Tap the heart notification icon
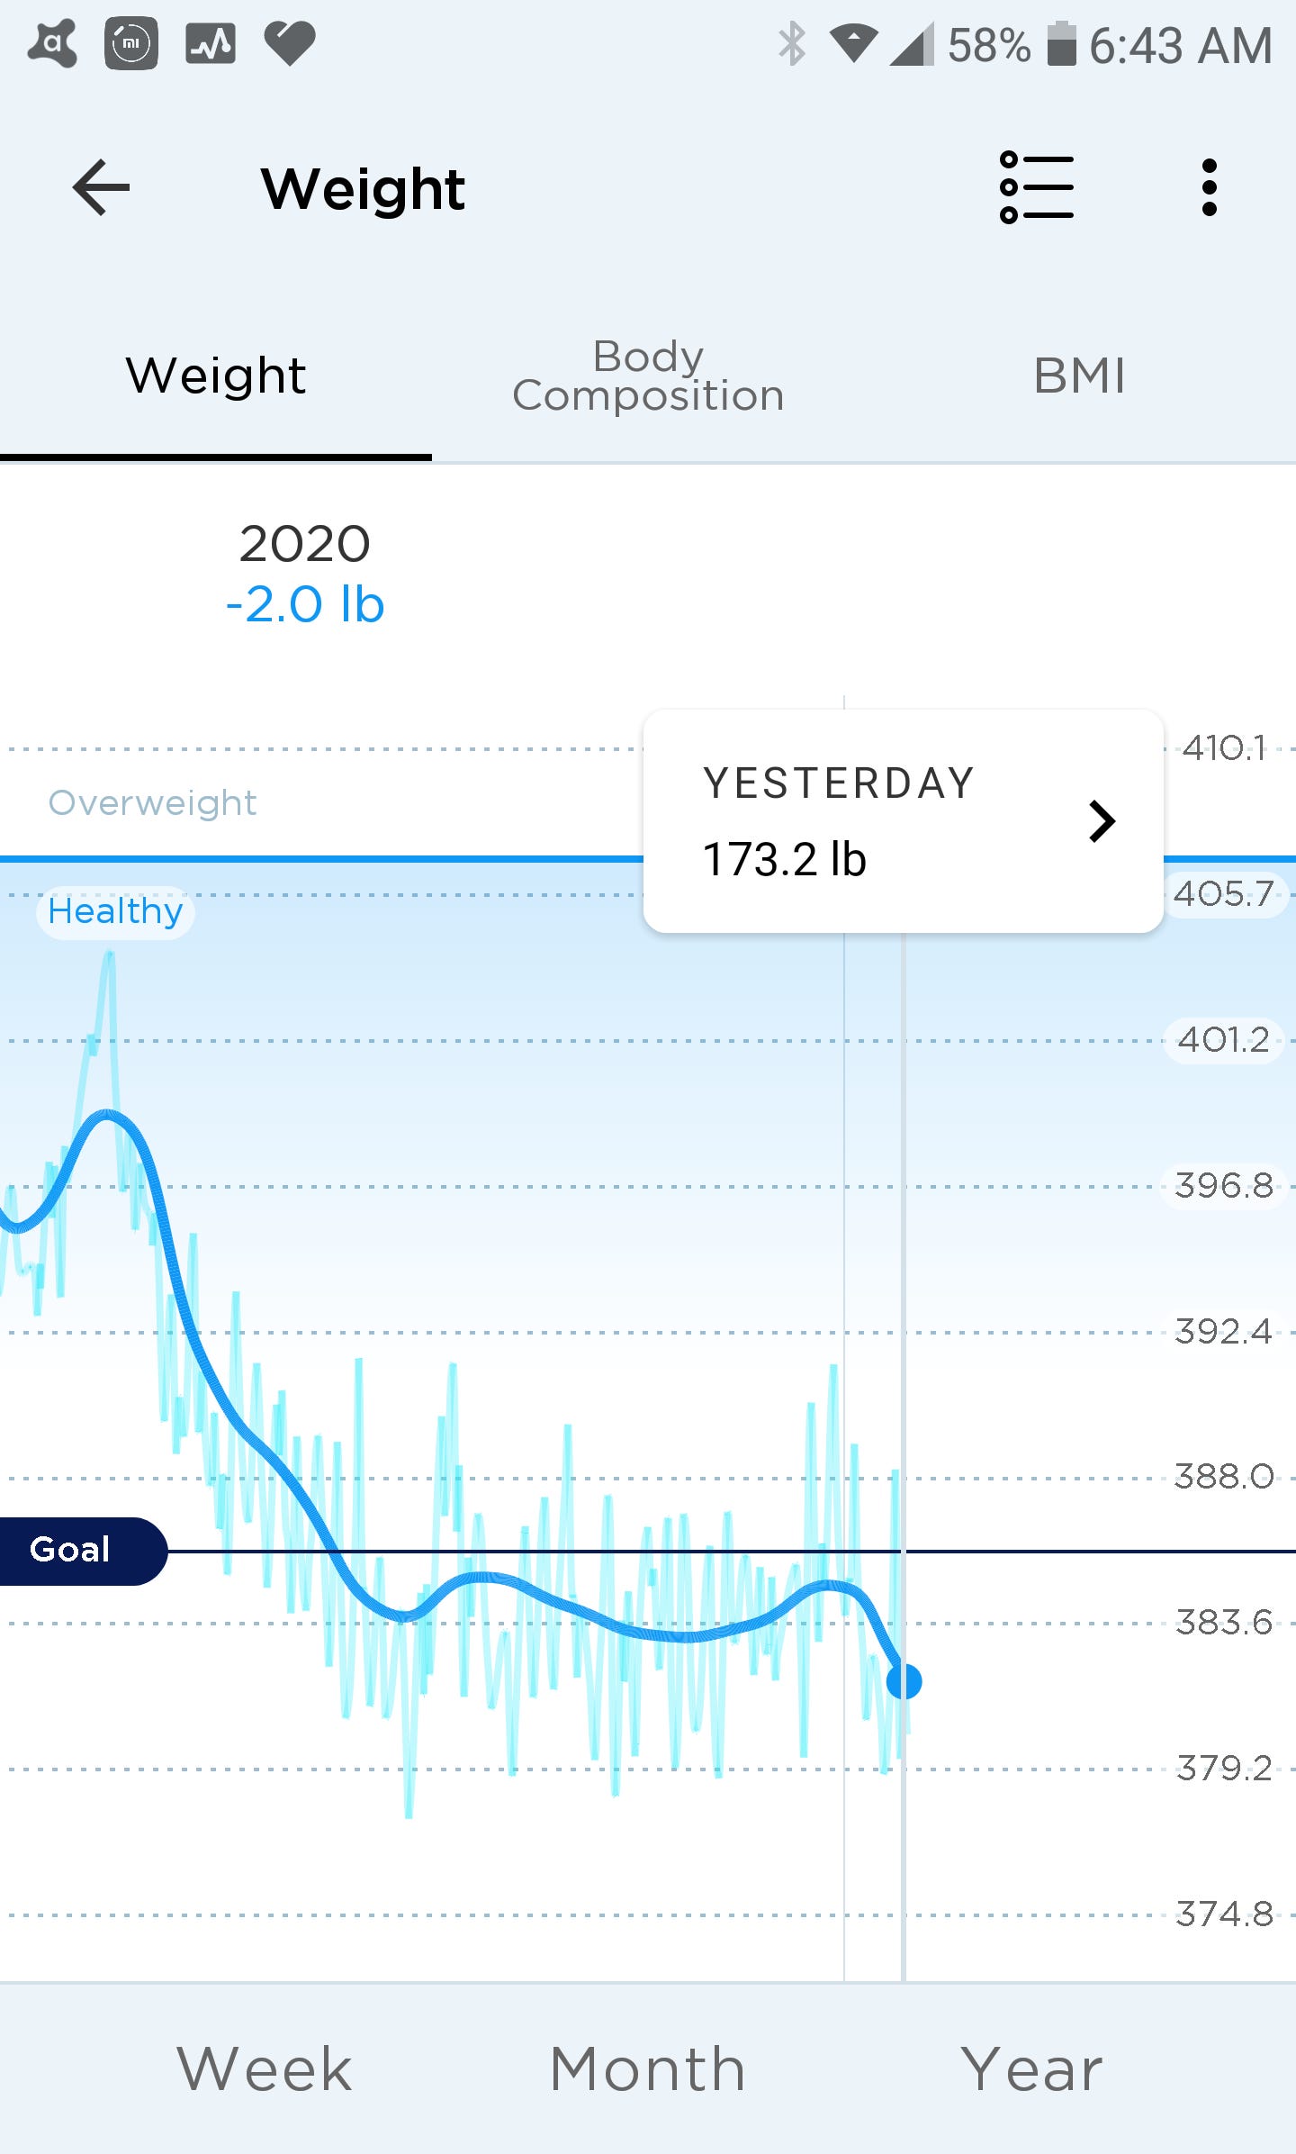The image size is (1296, 2154). tap(289, 43)
